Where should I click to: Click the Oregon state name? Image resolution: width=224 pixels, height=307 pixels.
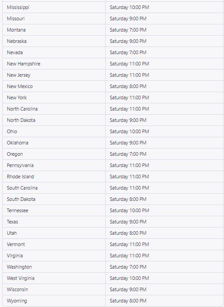point(15,154)
